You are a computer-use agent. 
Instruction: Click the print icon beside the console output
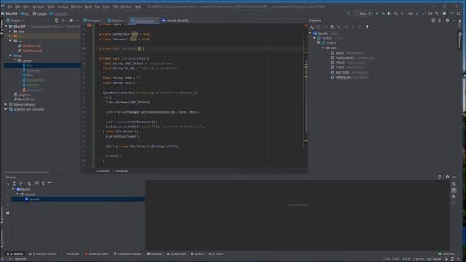[454, 196]
